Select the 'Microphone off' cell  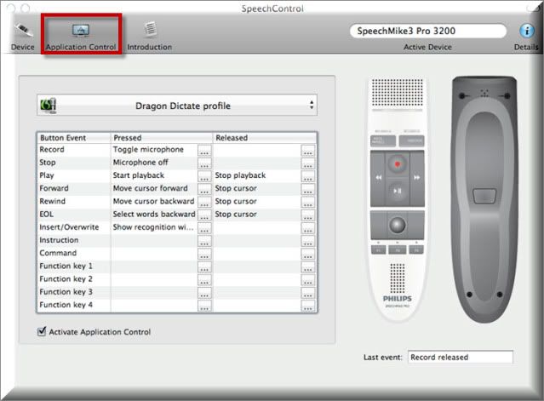point(140,163)
